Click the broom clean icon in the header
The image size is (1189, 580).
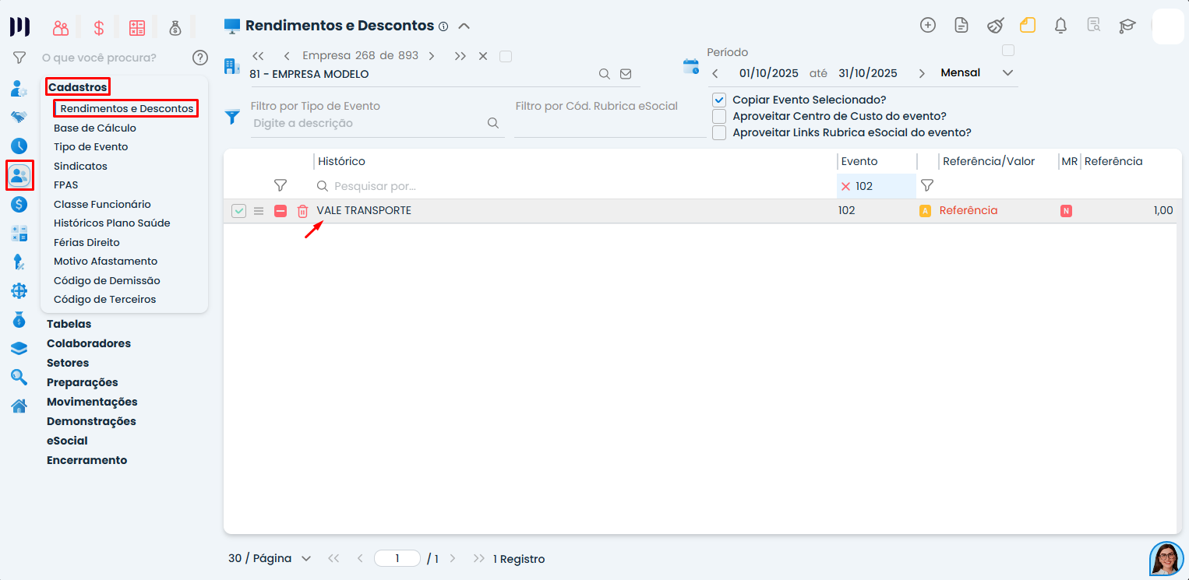(995, 25)
